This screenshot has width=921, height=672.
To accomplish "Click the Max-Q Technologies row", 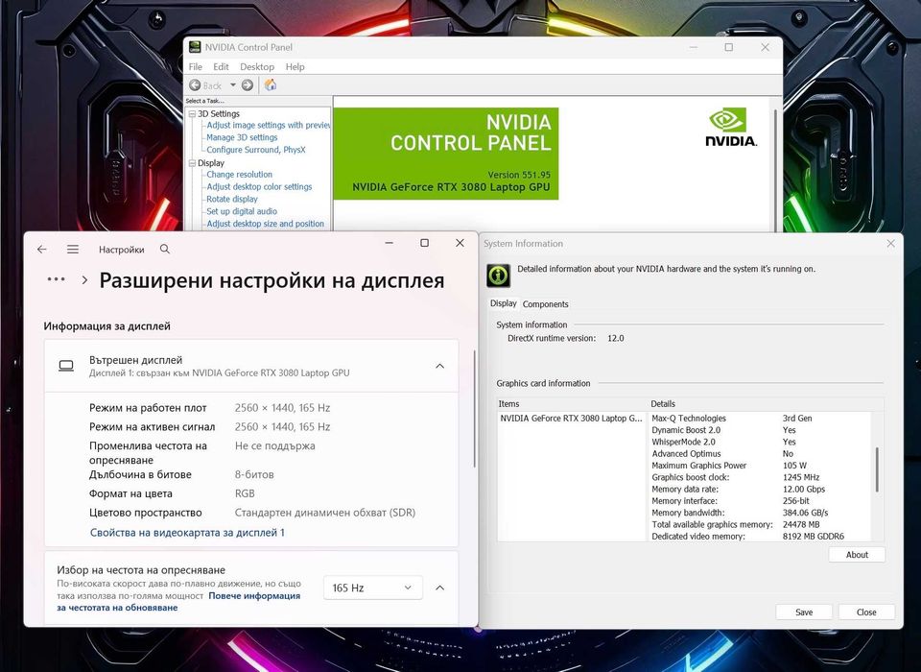I will coord(761,419).
